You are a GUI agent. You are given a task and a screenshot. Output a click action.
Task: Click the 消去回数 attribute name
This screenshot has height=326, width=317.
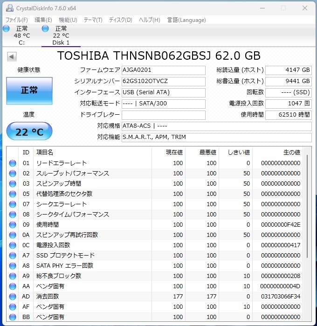[48, 297]
